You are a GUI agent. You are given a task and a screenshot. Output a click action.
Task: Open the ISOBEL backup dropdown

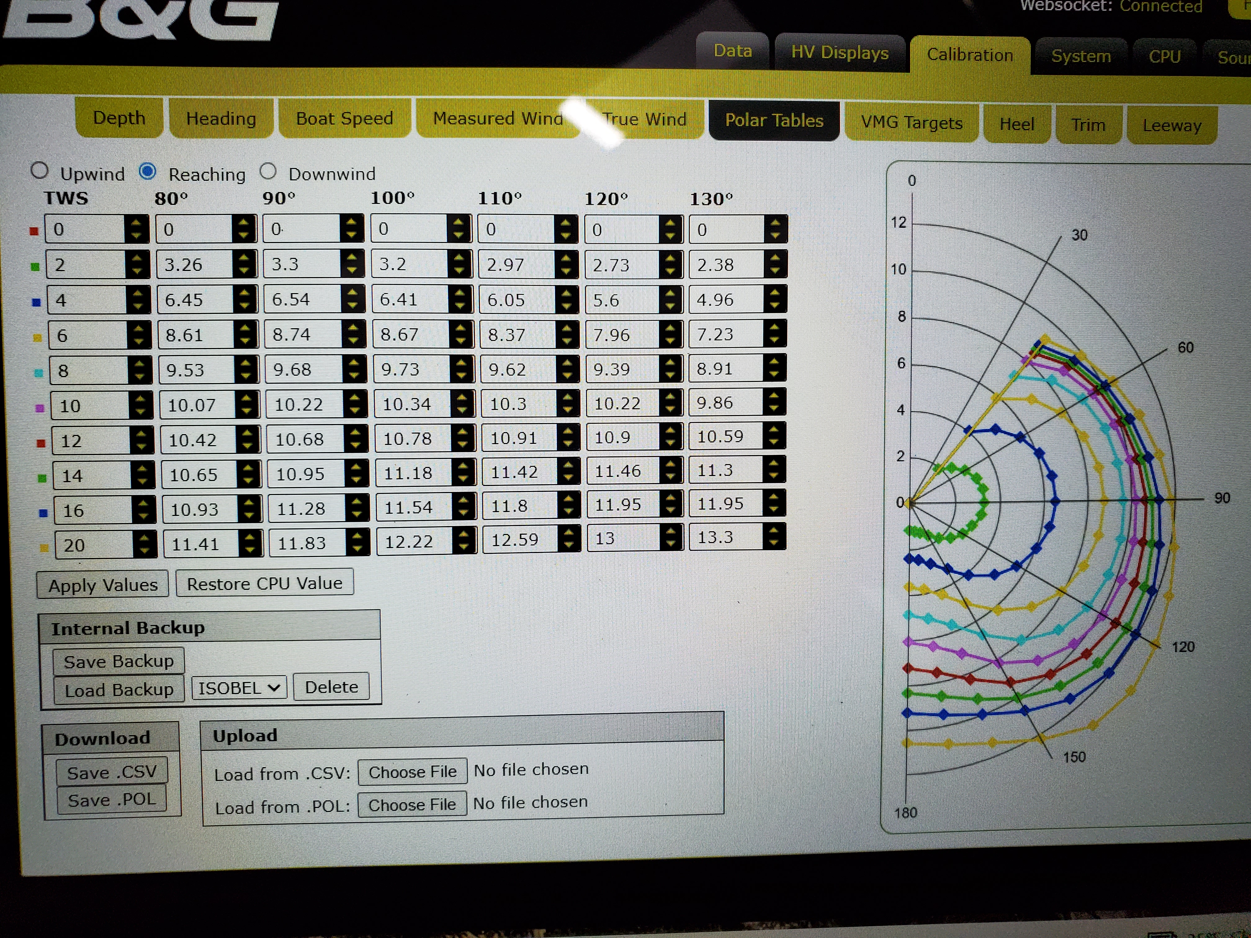tap(239, 688)
